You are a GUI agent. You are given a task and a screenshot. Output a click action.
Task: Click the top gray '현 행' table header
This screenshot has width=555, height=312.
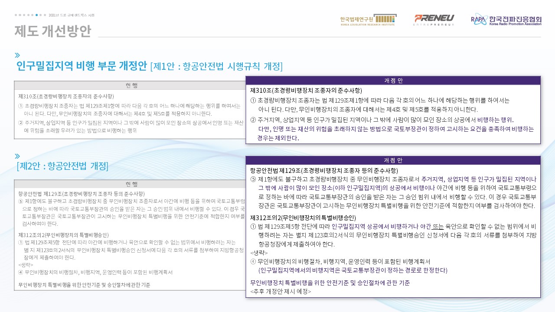tap(130, 85)
